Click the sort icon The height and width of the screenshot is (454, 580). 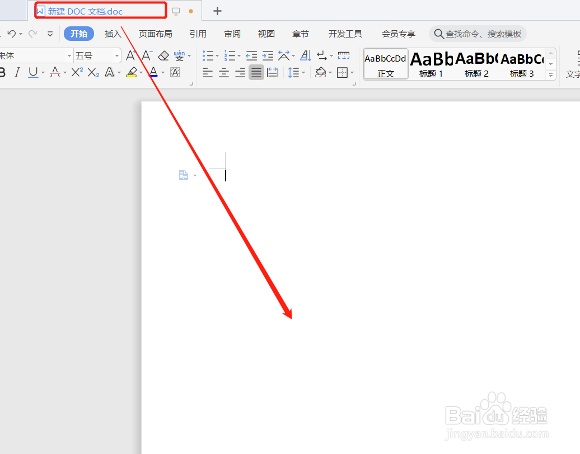[x=306, y=56]
